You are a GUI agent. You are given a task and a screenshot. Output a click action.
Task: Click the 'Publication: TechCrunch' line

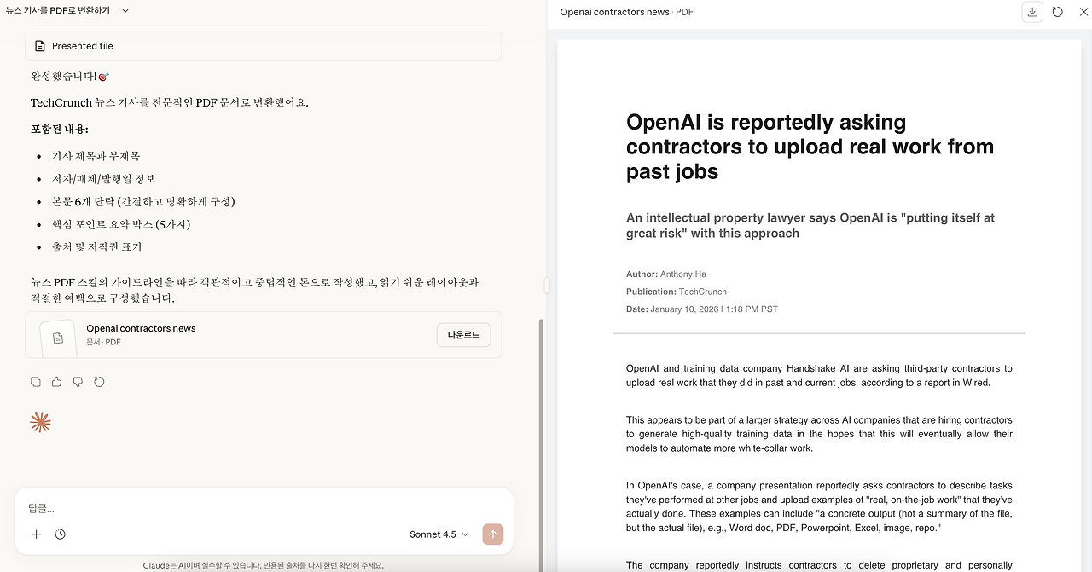[x=677, y=292]
